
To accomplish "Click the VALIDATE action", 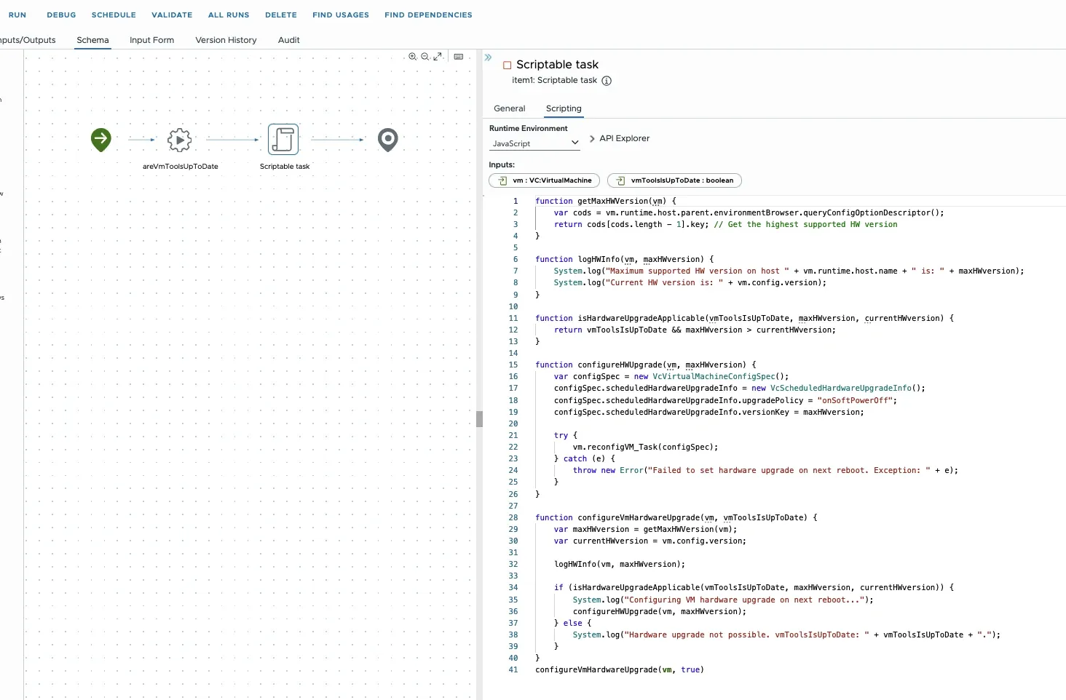I will (172, 15).
